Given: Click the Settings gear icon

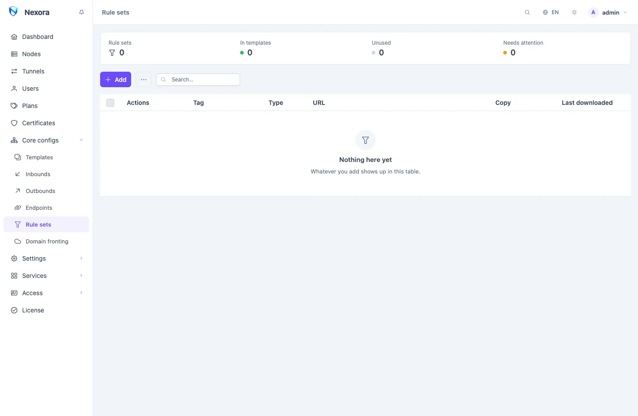Looking at the screenshot, I should point(14,258).
